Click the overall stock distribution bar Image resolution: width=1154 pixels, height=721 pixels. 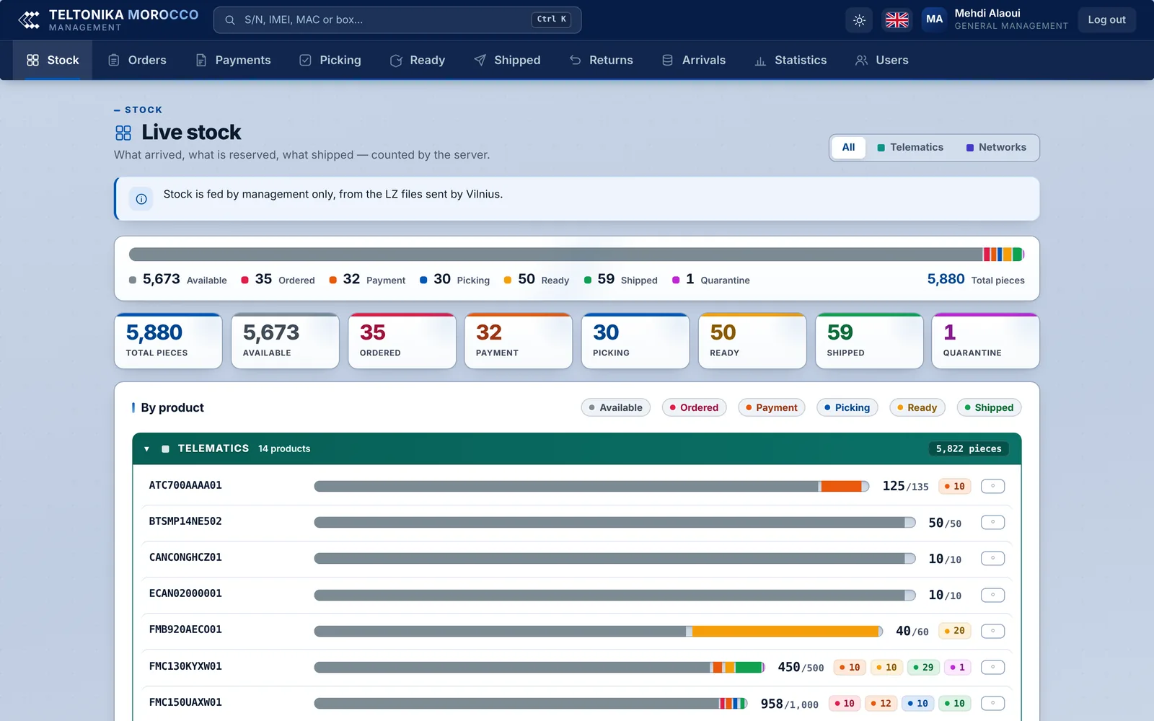(x=576, y=255)
